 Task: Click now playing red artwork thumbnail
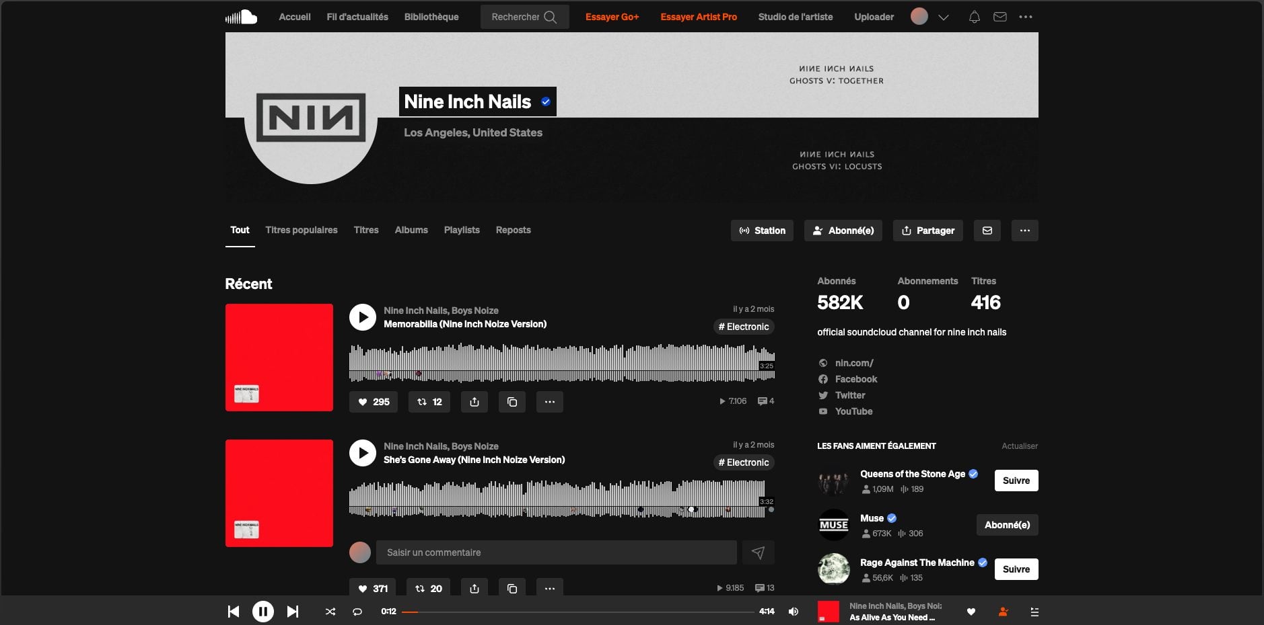[829, 612]
